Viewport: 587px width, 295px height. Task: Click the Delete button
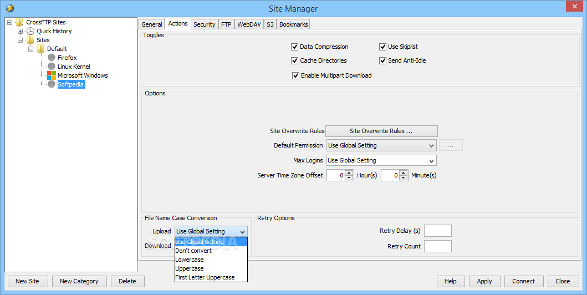(x=127, y=282)
